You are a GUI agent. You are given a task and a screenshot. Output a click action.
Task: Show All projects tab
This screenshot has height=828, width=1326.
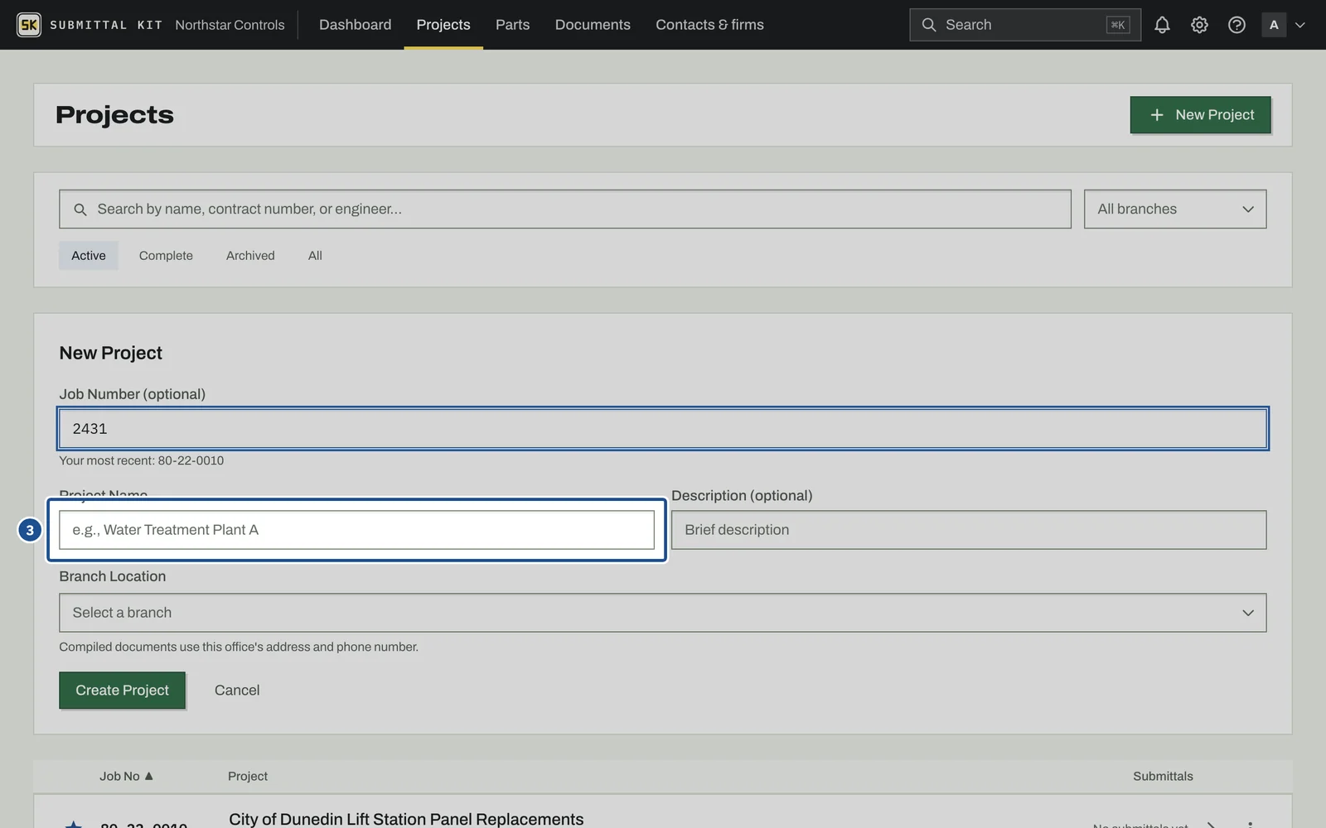(315, 256)
